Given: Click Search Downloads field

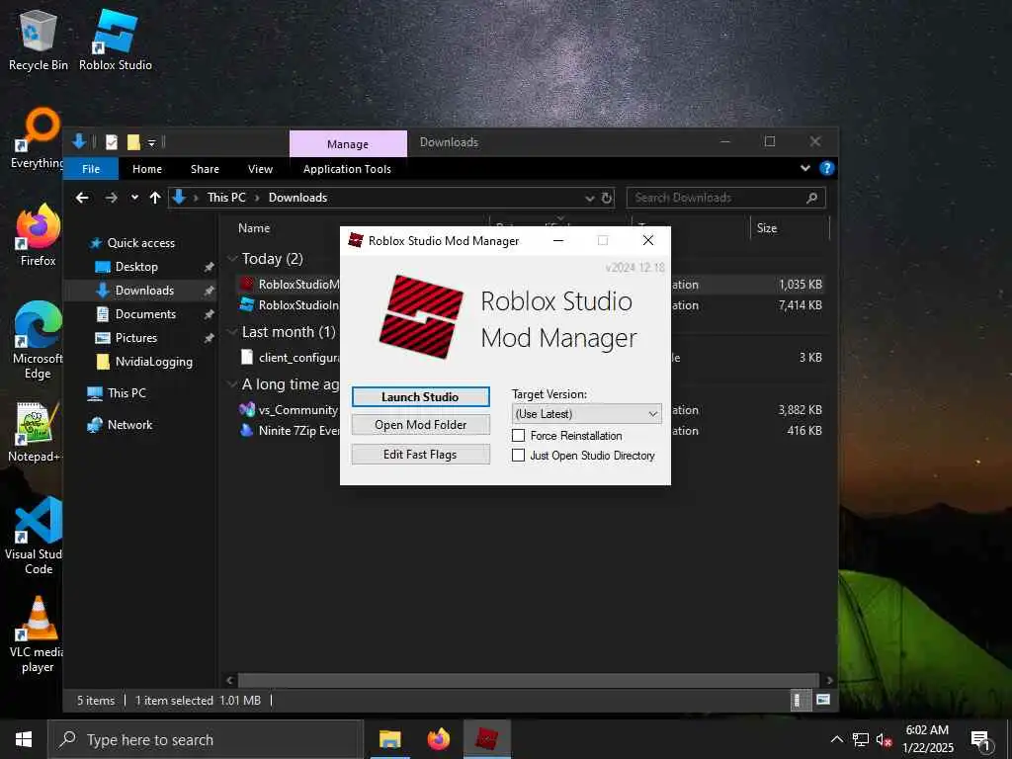Looking at the screenshot, I should pos(725,198).
